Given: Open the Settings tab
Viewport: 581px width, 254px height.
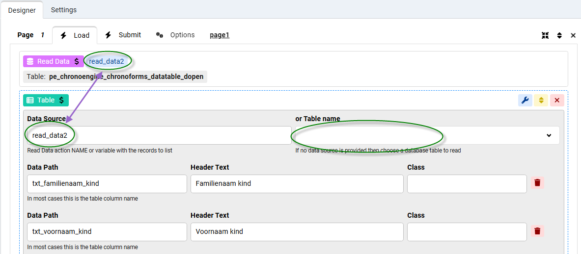Looking at the screenshot, I should [x=64, y=10].
